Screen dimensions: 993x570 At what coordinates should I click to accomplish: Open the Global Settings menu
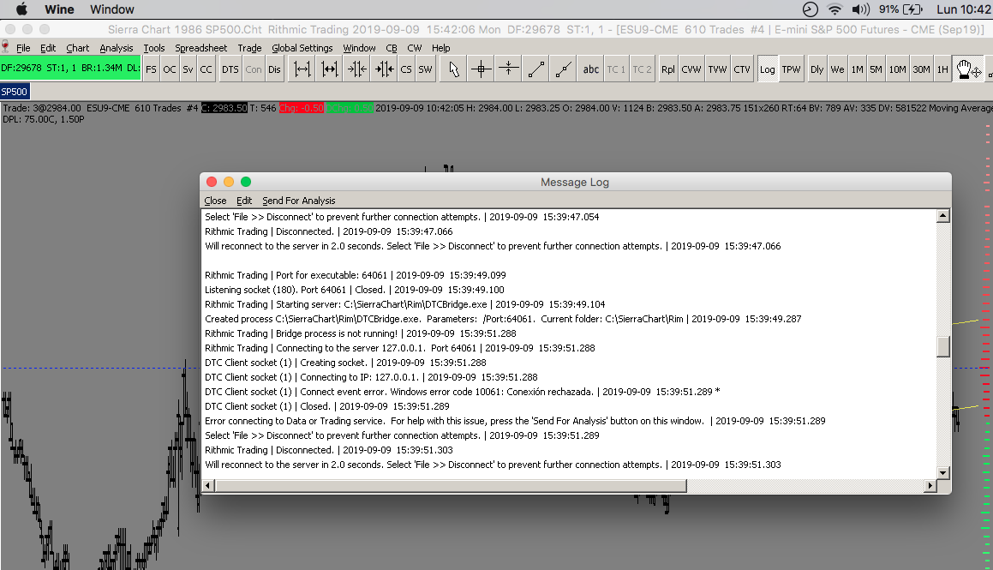302,48
